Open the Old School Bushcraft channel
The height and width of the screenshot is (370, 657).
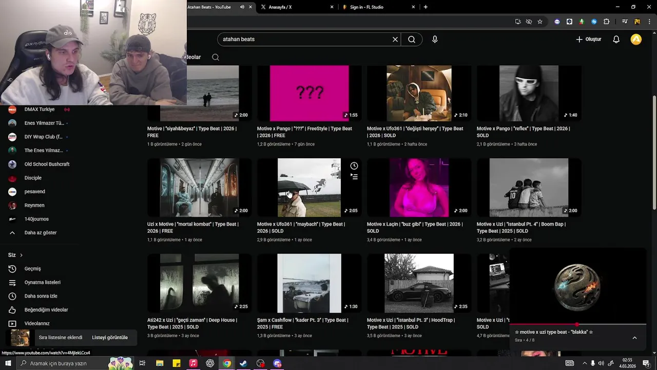tap(47, 164)
